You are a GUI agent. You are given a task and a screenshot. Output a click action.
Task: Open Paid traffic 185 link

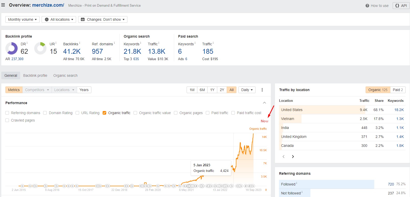point(208,51)
